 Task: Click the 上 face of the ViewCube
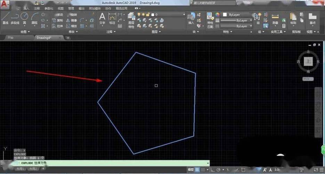(308, 62)
